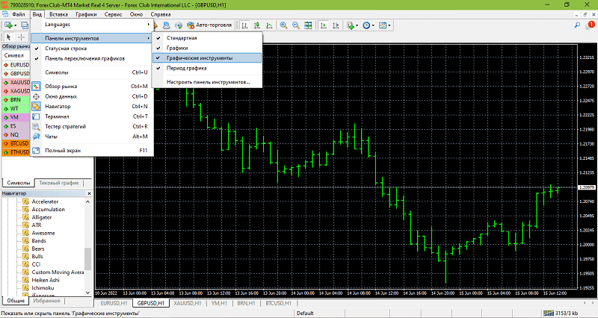The width and height of the screenshot is (598, 318).
Task: Open dropdown arrow next to periods clock
Action: click(373, 25)
